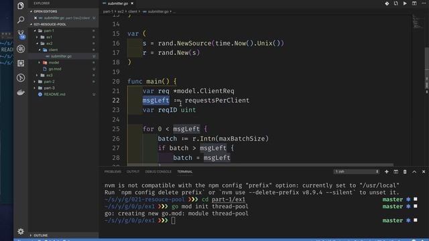Click requestsPerClient on line 22
The image size is (429, 241).
[217, 100]
